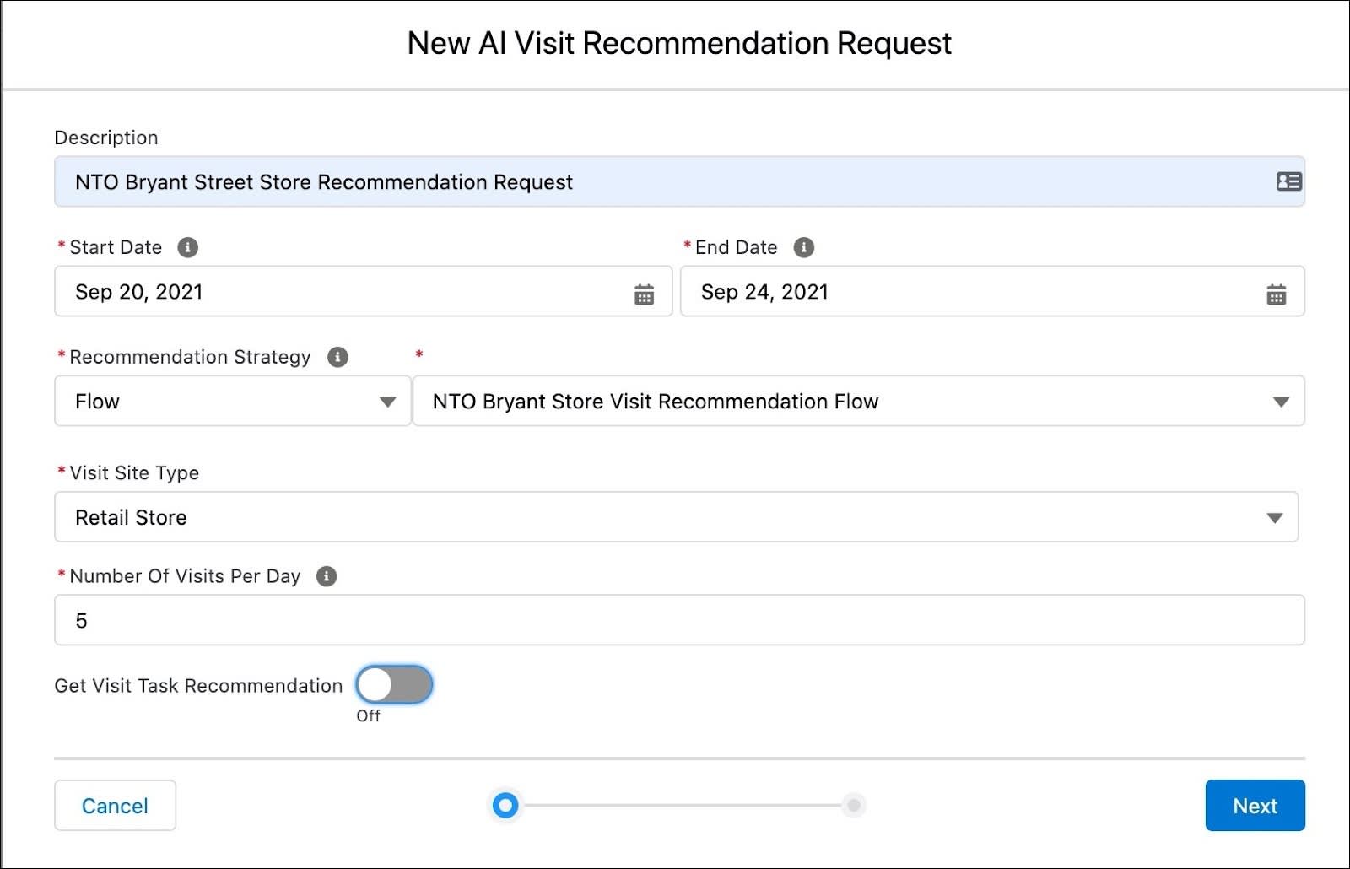This screenshot has width=1350, height=869.
Task: Click the Next button
Action: click(1255, 806)
